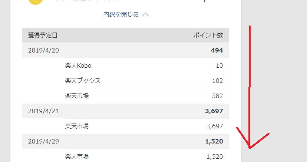Click the 獲得予定日 column header

click(x=43, y=35)
